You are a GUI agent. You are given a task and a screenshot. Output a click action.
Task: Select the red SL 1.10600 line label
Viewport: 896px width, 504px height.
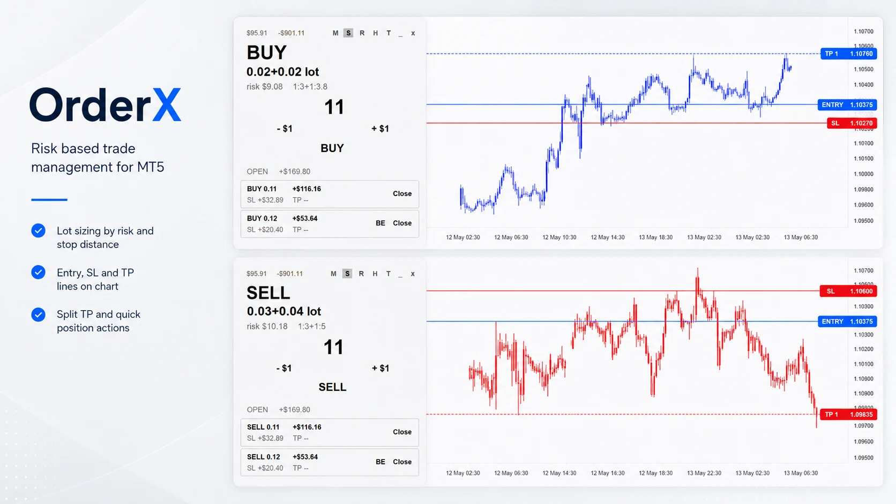tap(848, 291)
